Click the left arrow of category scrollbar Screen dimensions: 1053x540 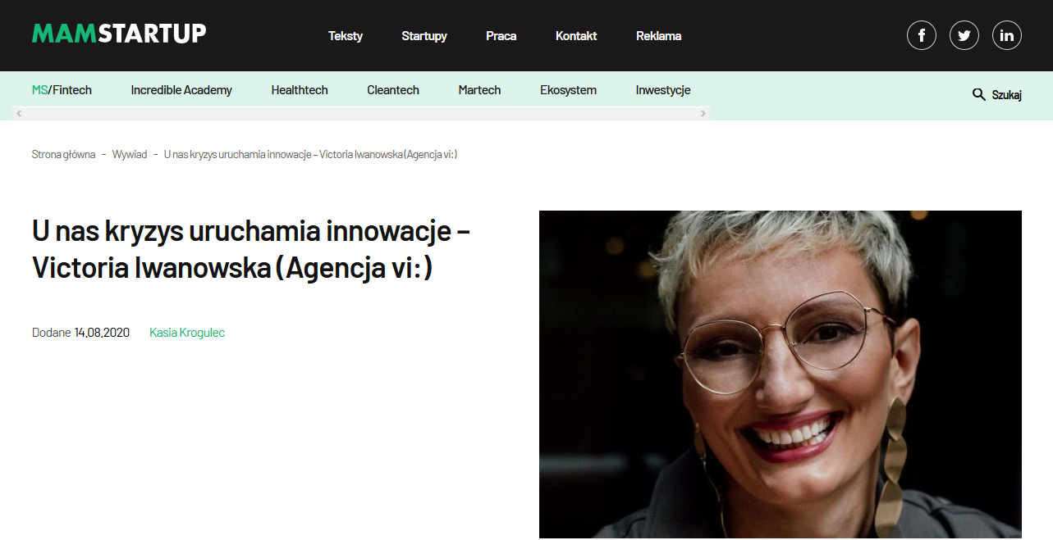pos(19,113)
